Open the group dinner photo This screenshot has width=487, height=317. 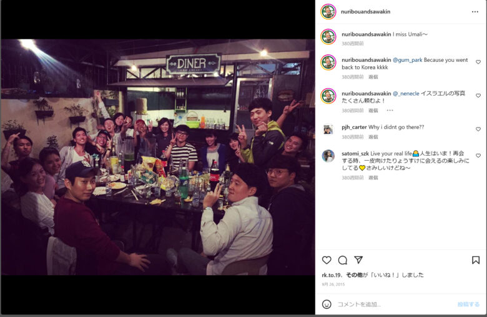point(158,157)
